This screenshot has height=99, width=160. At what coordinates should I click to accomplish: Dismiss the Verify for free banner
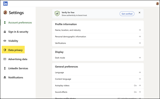click(140, 12)
